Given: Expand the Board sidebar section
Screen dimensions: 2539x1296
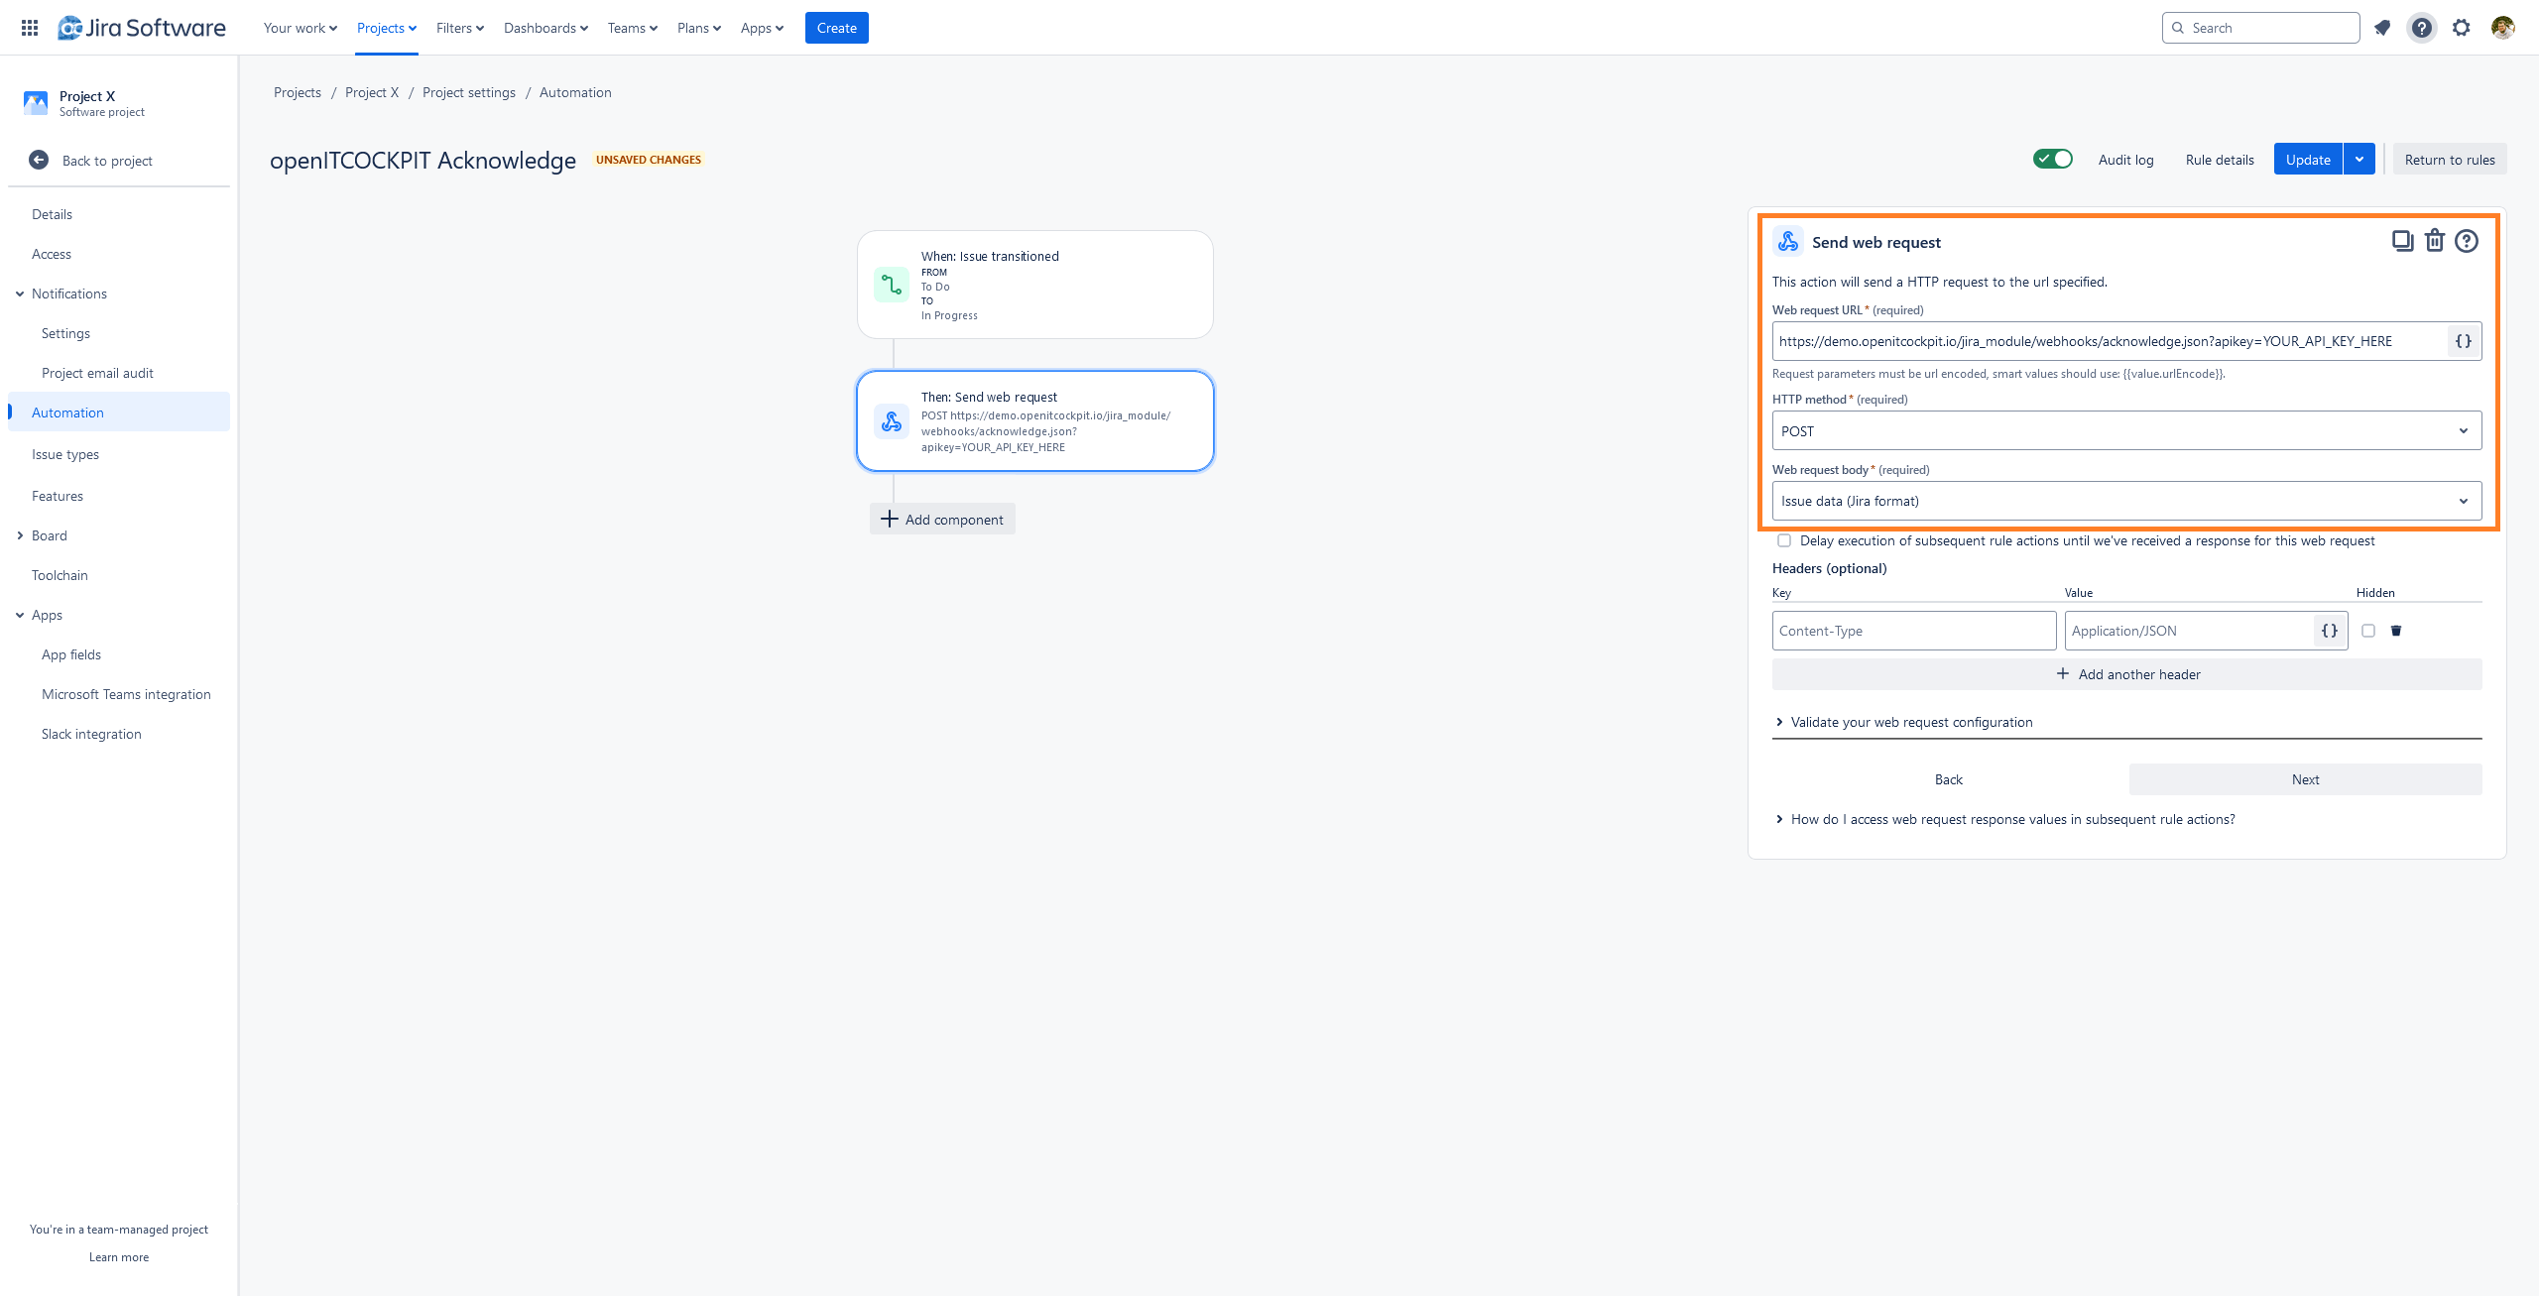Looking at the screenshot, I should click(x=20, y=535).
